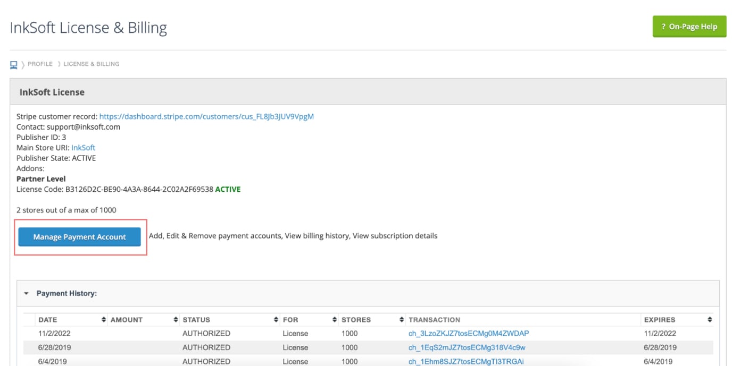The width and height of the screenshot is (732, 366).
Task: Click the 11/2/2022 date cell in first row
Action: coord(54,334)
